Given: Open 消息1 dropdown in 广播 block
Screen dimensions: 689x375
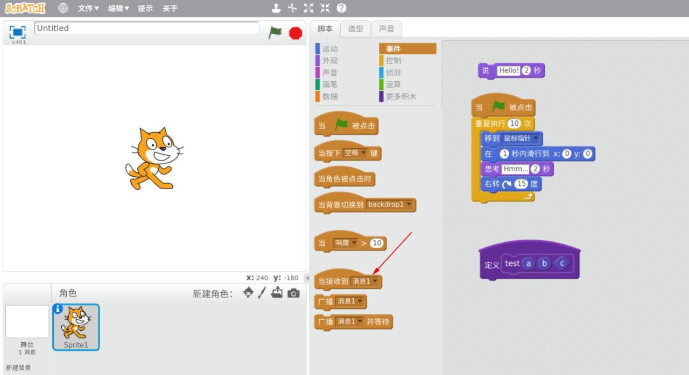Looking at the screenshot, I should [x=350, y=302].
